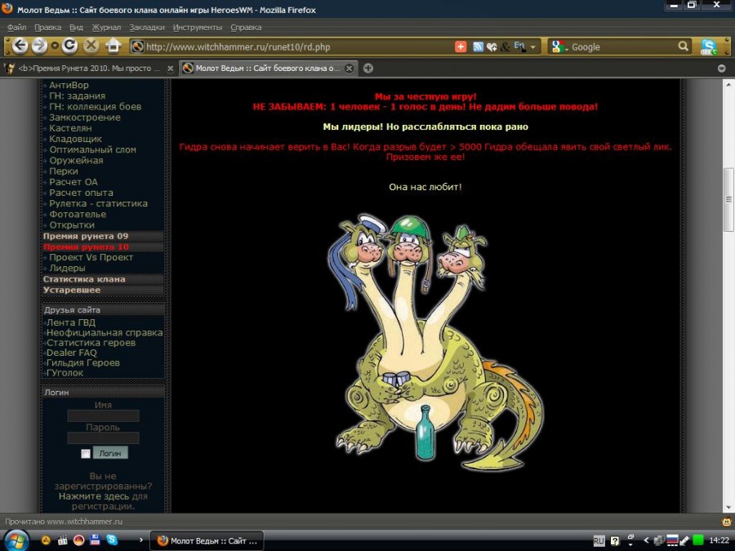
Task: Open the back/forward history dropdown arrow
Action: [55, 46]
